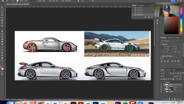
Task: Select the Lasso tool
Action: click(x=2, y=12)
